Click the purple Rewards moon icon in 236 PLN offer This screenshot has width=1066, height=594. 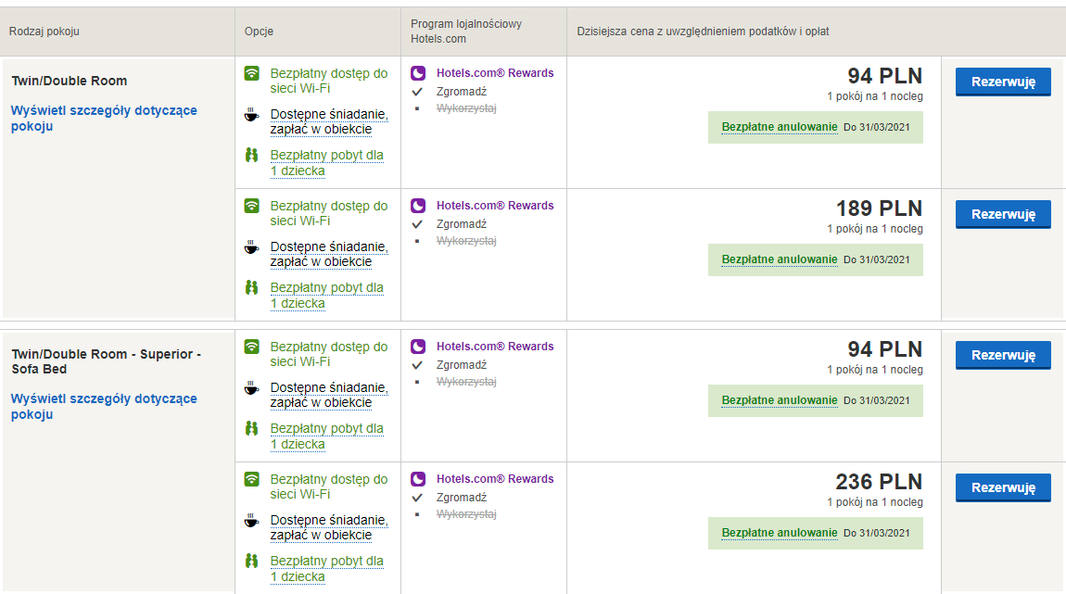coord(418,478)
